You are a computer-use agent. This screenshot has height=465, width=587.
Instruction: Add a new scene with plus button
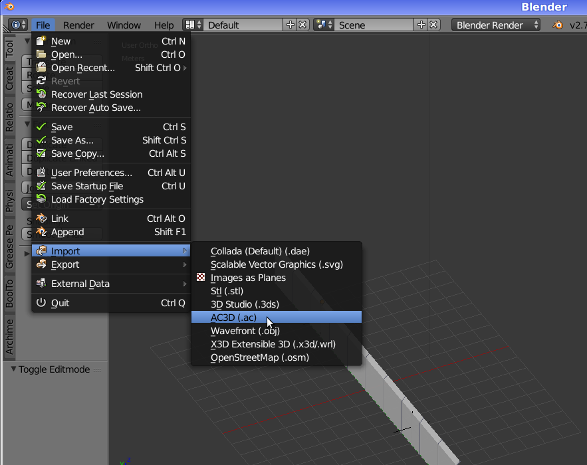[421, 25]
